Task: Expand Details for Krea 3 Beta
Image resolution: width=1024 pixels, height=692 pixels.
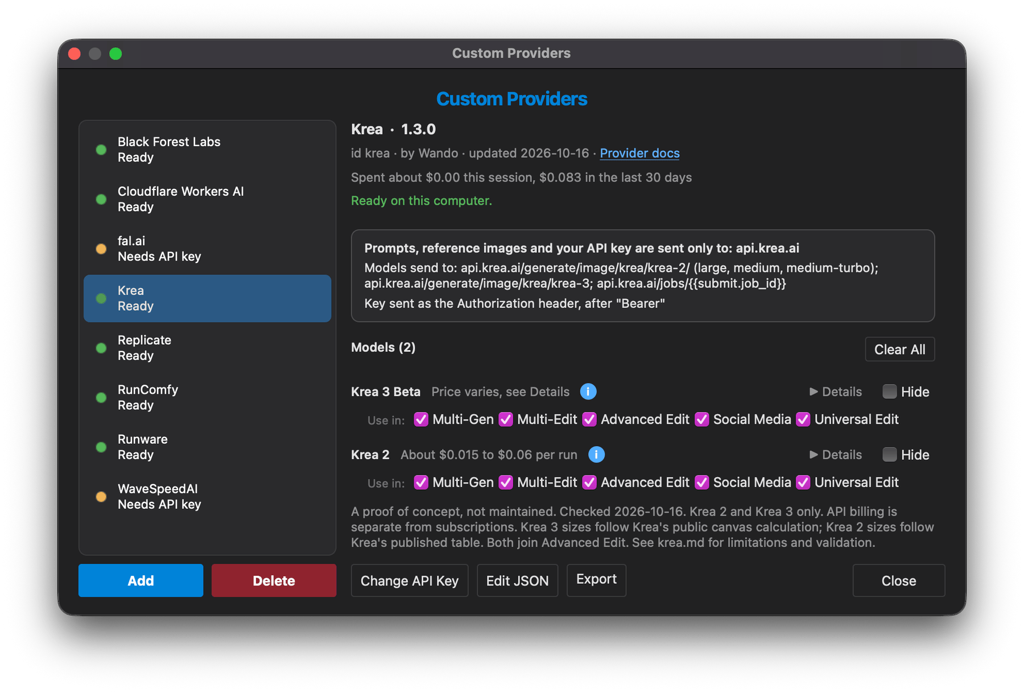Action: (x=835, y=392)
